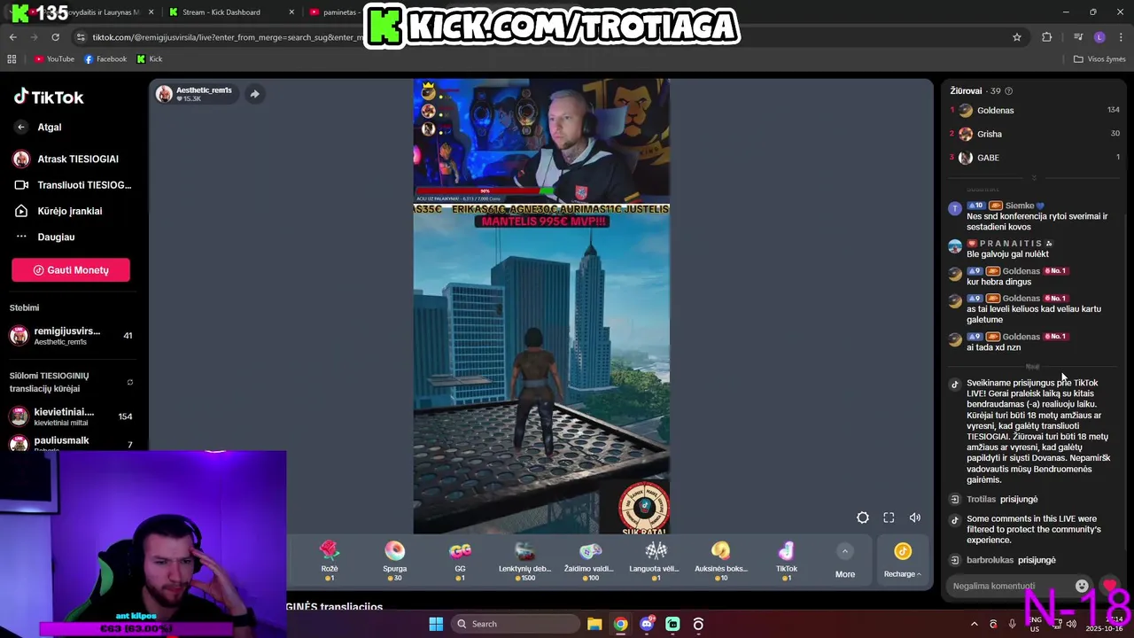
Task: Open the emoji picker in chat
Action: click(1082, 586)
